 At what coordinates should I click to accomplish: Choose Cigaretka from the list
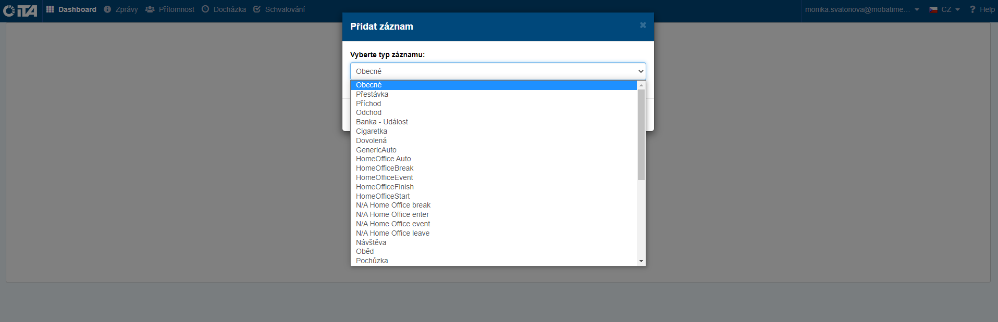[x=371, y=131]
